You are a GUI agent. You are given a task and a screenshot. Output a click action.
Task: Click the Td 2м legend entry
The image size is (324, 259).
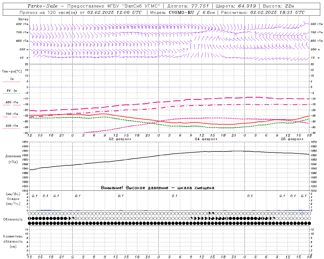(12, 91)
